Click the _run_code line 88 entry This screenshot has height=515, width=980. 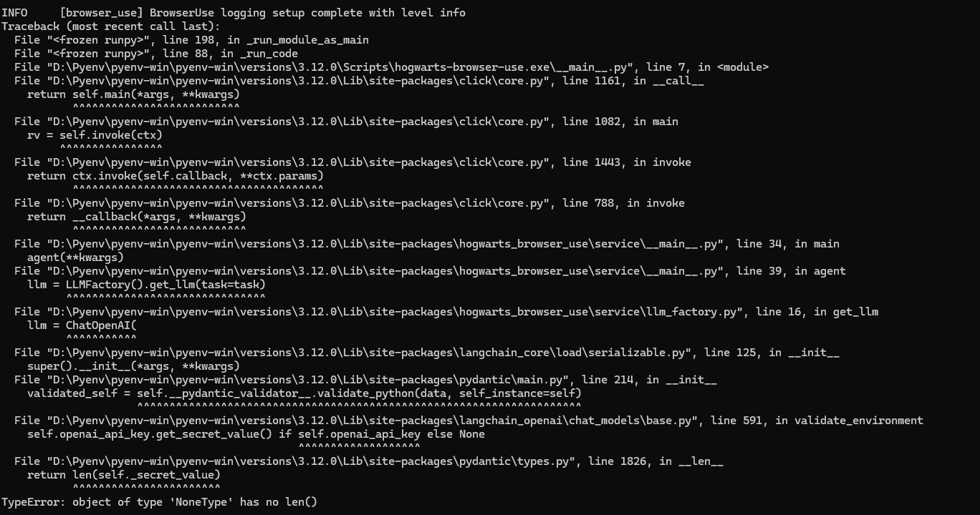[x=155, y=54]
